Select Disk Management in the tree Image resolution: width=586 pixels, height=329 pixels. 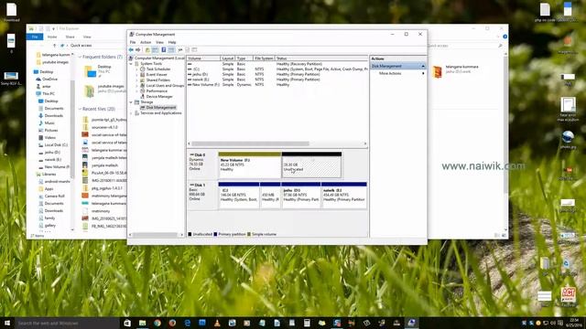161,108
